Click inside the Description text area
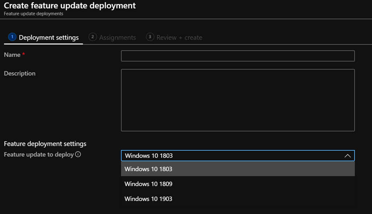Viewport: 372px width, 214px height. pyautogui.click(x=238, y=100)
